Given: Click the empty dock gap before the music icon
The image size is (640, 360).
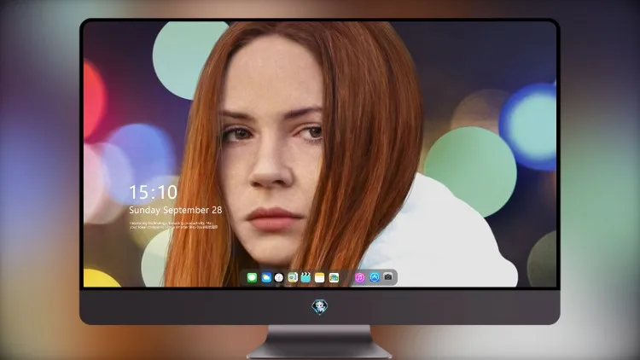Looking at the screenshot, I should pyautogui.click(x=347, y=277).
